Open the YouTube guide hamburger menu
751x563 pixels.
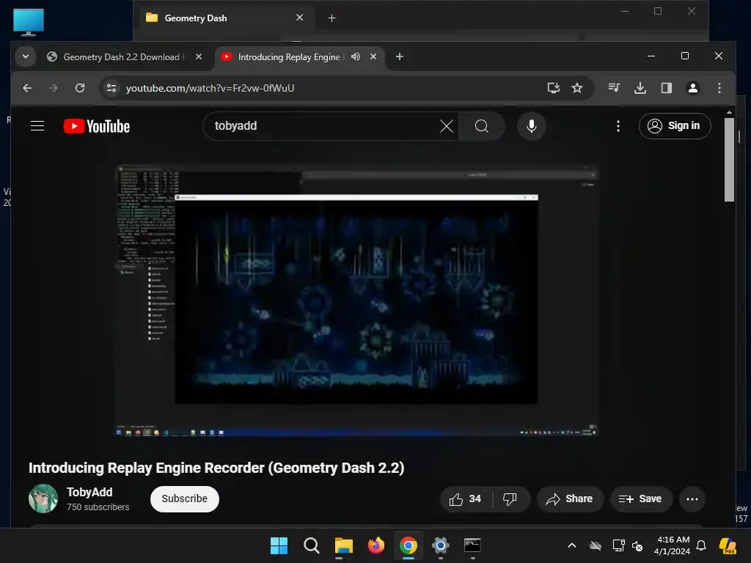37,126
